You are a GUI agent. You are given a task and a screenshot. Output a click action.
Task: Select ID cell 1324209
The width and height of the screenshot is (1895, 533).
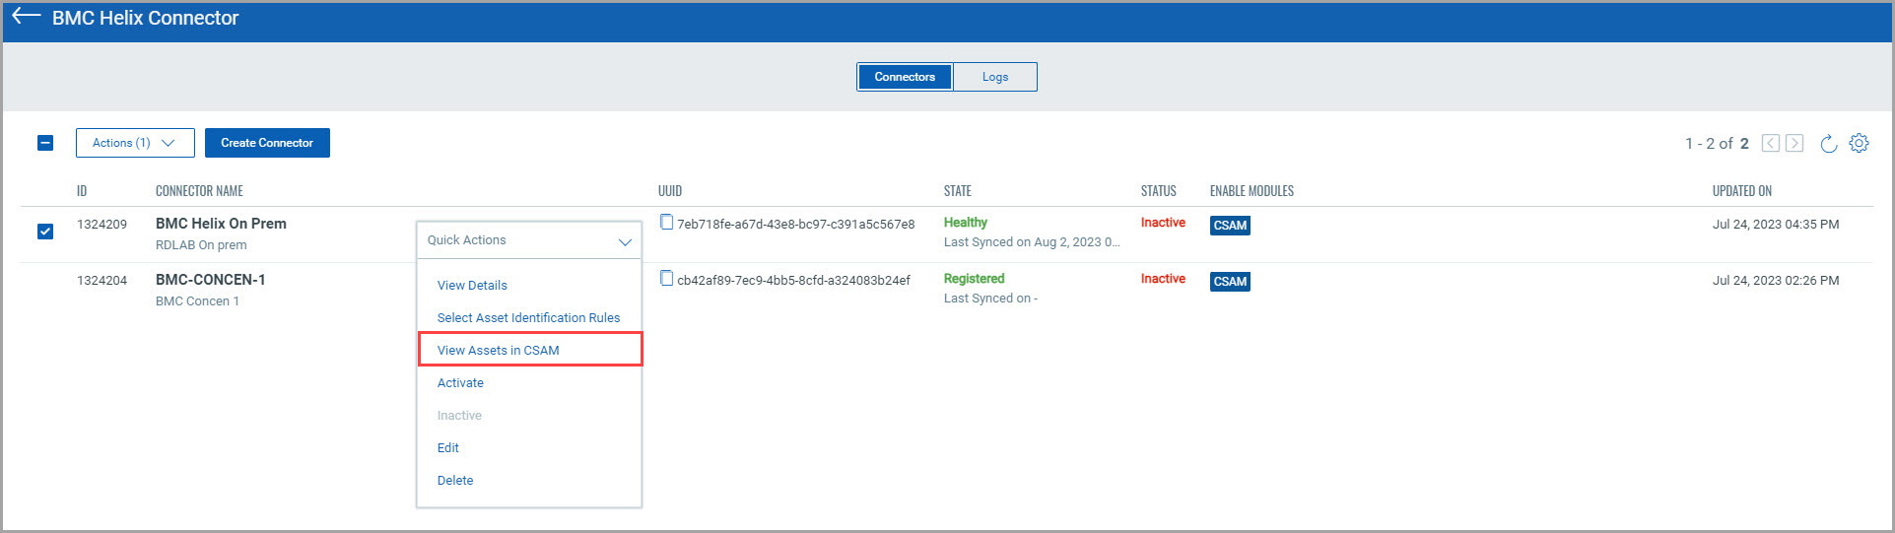click(102, 224)
